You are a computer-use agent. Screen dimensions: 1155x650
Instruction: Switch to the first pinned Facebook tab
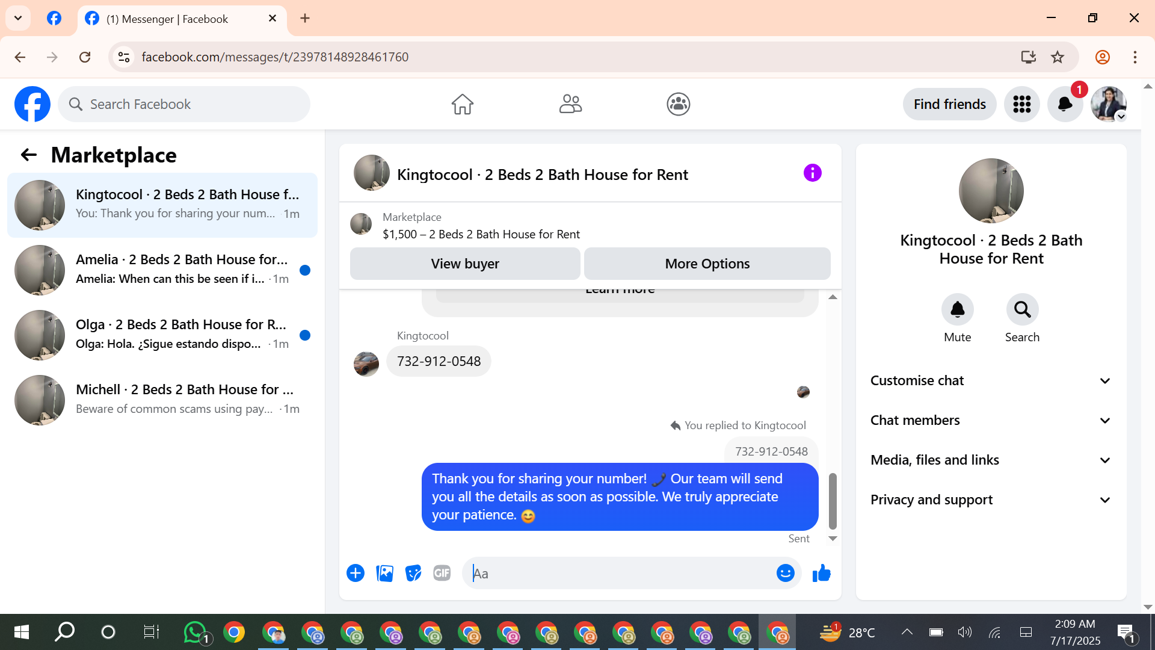[x=54, y=18]
